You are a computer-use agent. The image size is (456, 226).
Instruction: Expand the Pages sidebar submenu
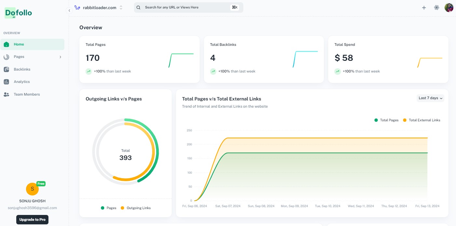(60, 57)
